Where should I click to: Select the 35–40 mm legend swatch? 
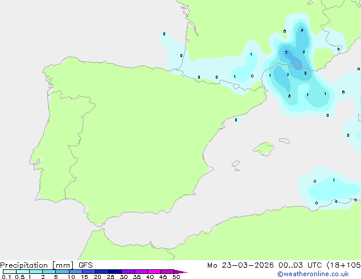(x=141, y=272)
